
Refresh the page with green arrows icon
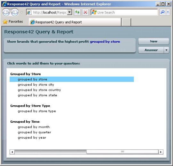pyautogui.click(x=77, y=12)
